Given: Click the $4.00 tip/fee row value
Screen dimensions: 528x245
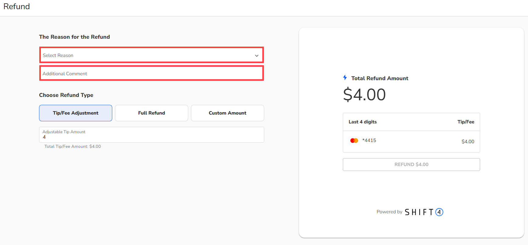Looking at the screenshot, I should pyautogui.click(x=468, y=142).
